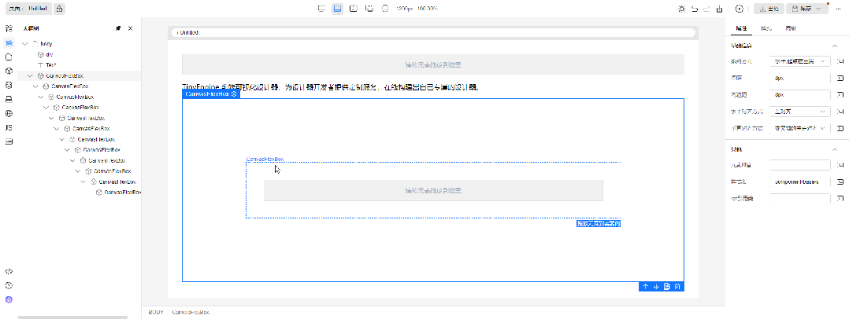Click the preview play icon
The width and height of the screenshot is (849, 319).
pos(740,9)
